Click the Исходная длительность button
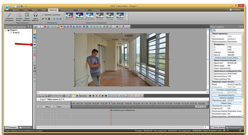Screen dimensions: 248x135 [x=227, y=95]
